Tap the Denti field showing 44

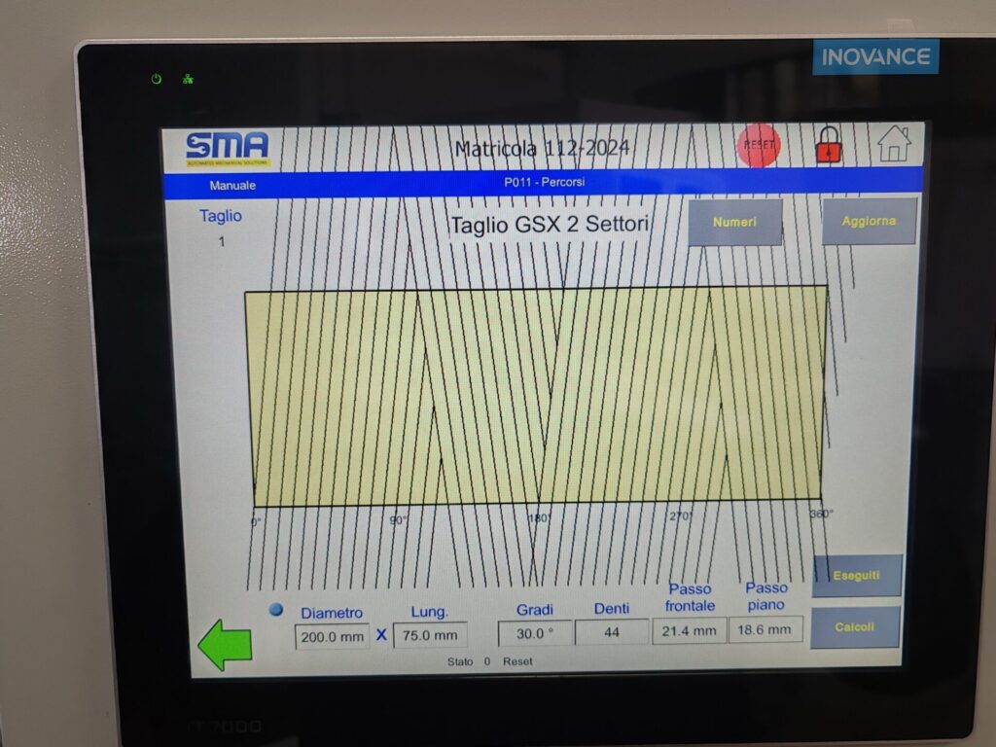(611, 631)
